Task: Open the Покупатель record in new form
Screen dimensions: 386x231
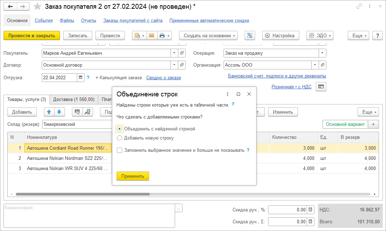Action: click(182, 53)
